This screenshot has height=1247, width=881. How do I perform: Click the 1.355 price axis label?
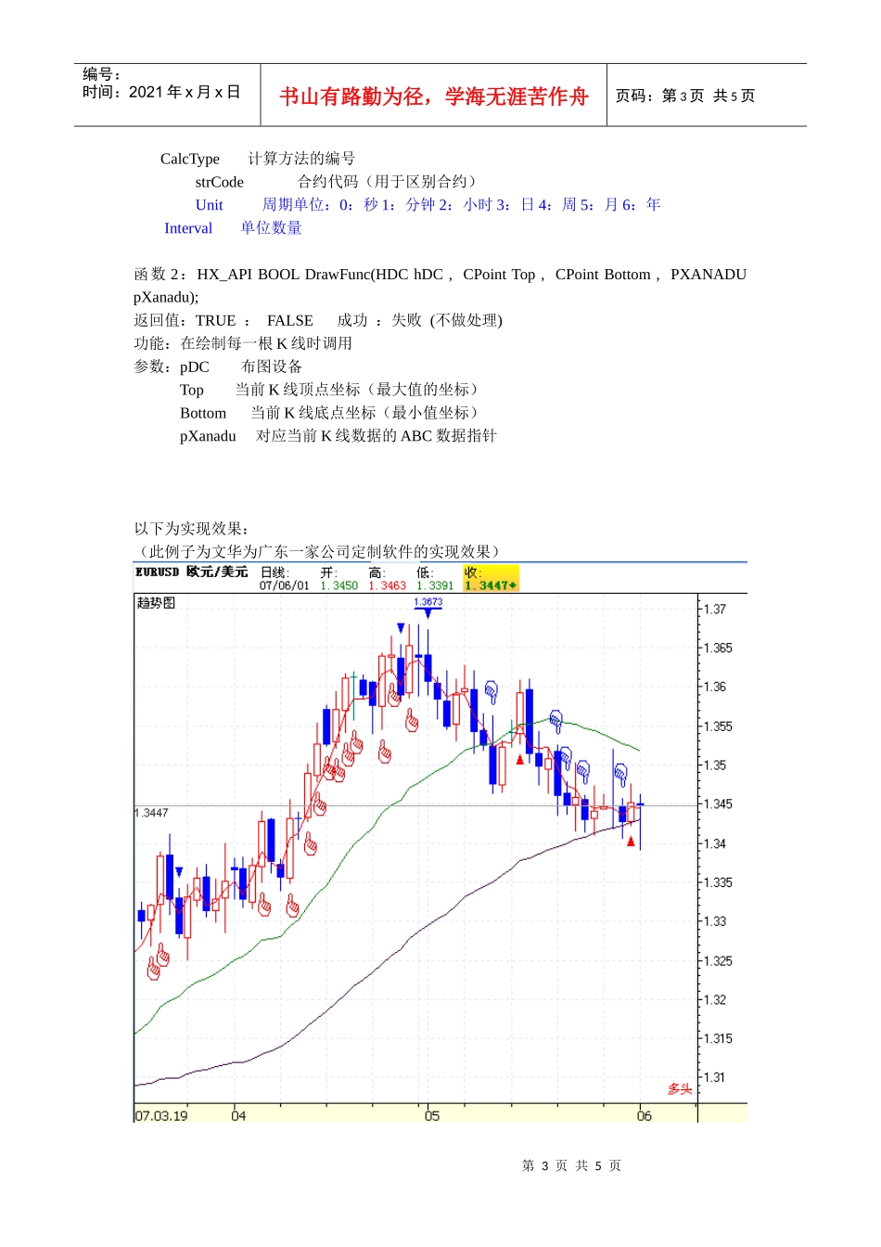pyautogui.click(x=717, y=726)
